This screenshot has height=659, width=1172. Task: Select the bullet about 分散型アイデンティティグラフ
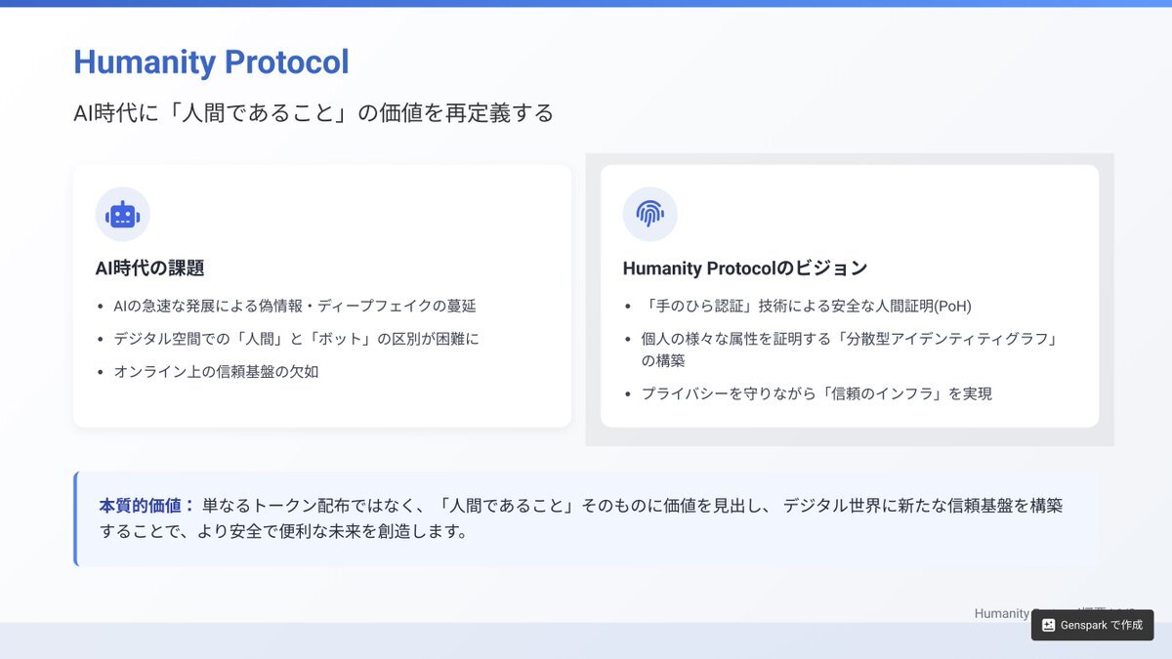(851, 350)
